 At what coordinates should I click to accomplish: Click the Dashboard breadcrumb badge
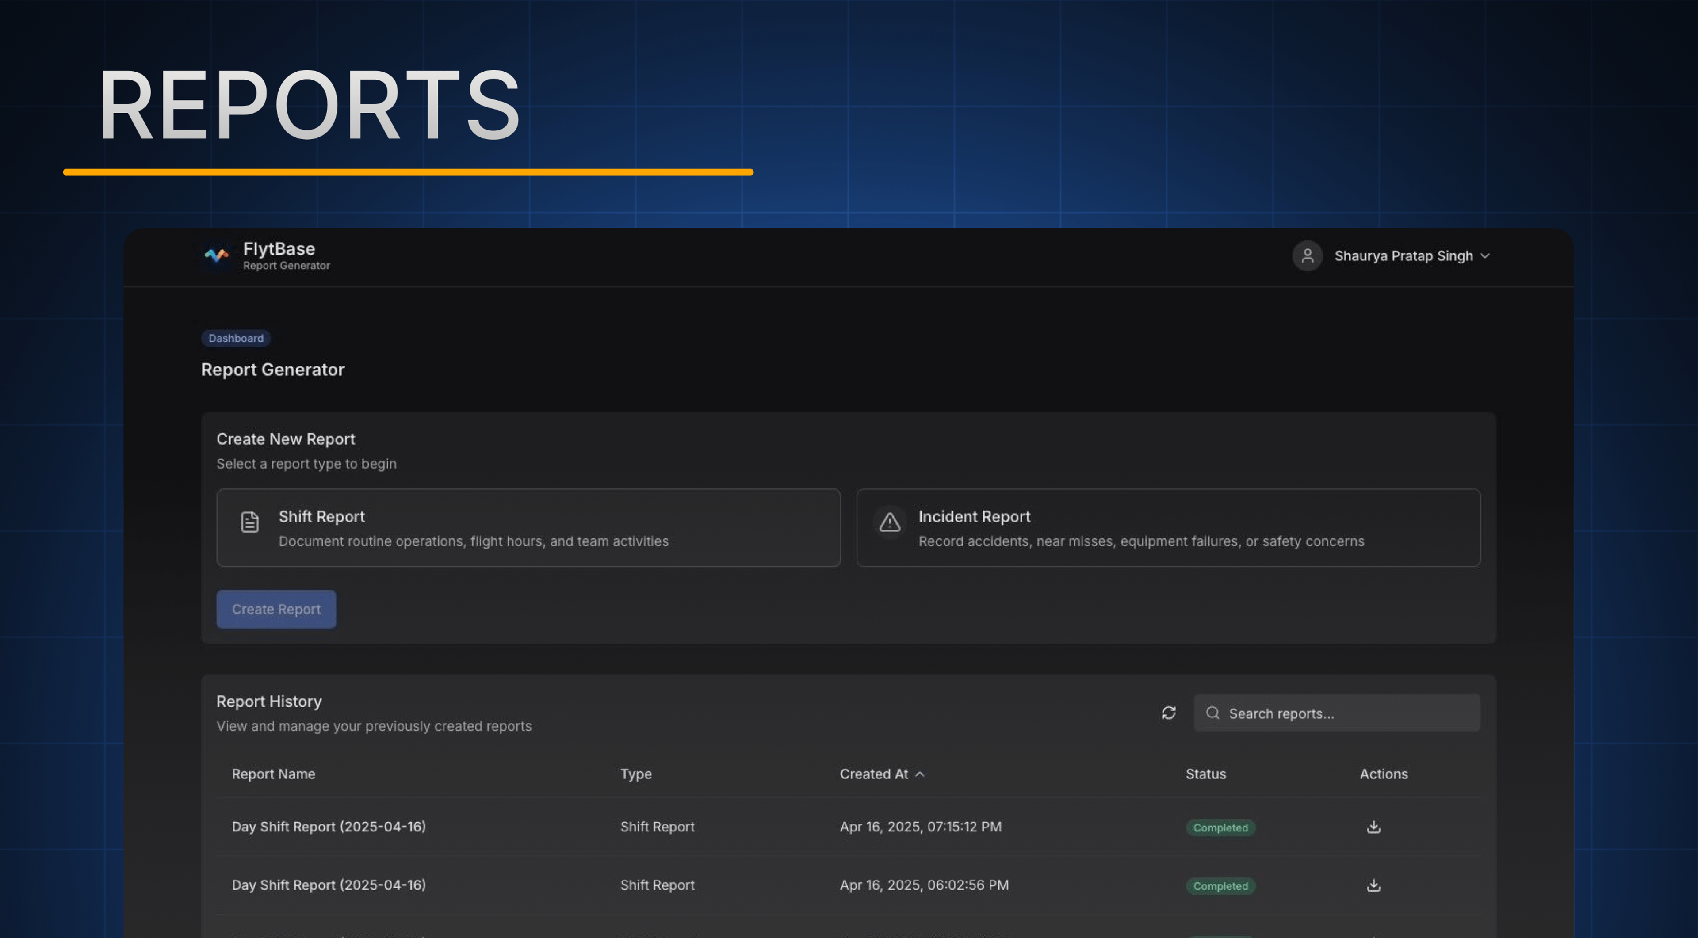click(x=236, y=338)
